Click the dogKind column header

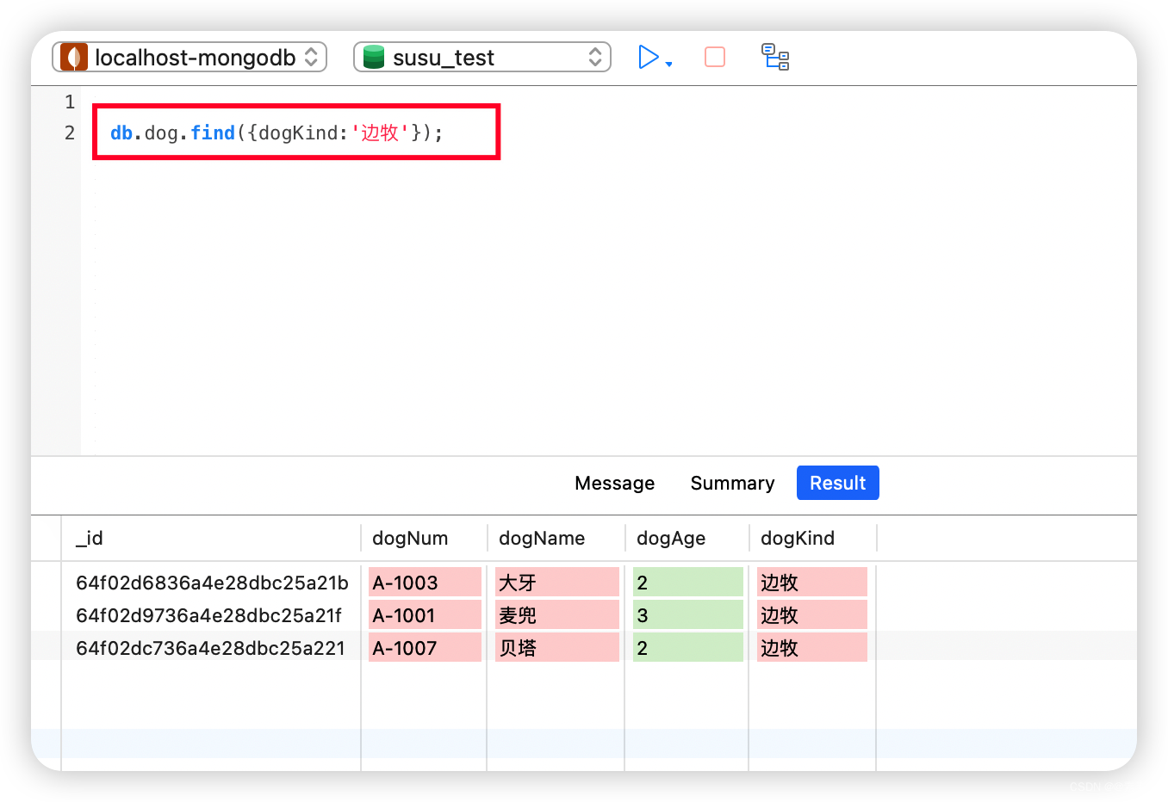pyautogui.click(x=813, y=538)
